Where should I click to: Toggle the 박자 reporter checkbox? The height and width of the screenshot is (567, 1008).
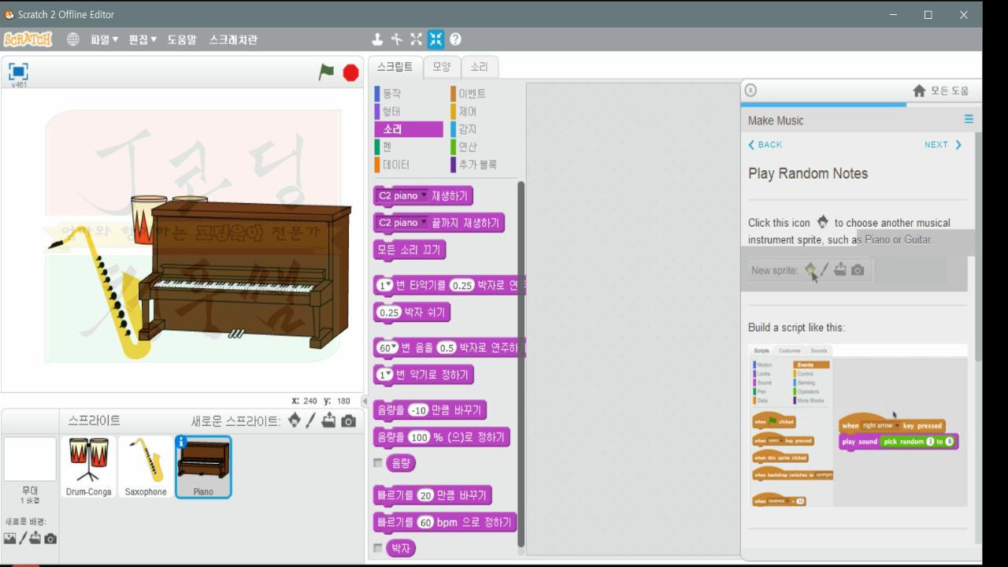378,547
